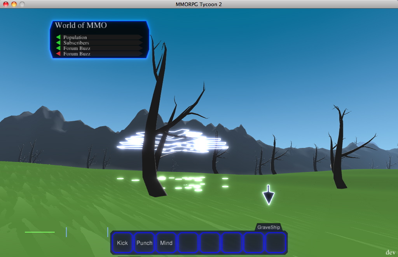Activate the Kick ability slot
This screenshot has width=398, height=257.
pos(122,243)
